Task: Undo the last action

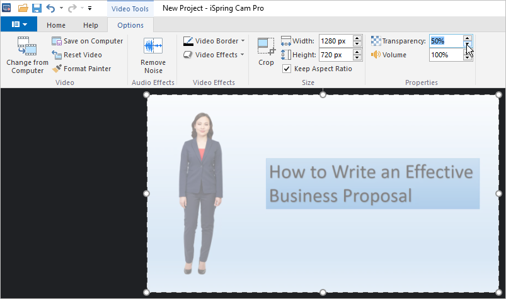Action: pos(50,8)
